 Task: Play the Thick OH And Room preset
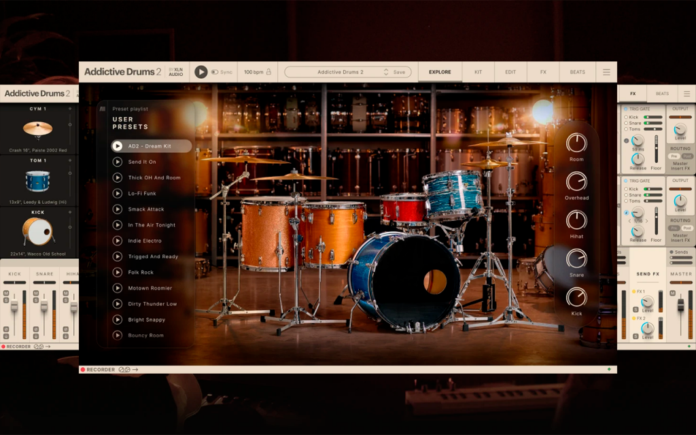(117, 177)
